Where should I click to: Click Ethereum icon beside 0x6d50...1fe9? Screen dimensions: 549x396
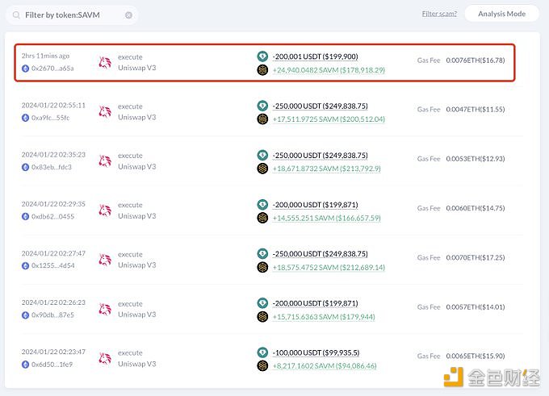click(25, 365)
